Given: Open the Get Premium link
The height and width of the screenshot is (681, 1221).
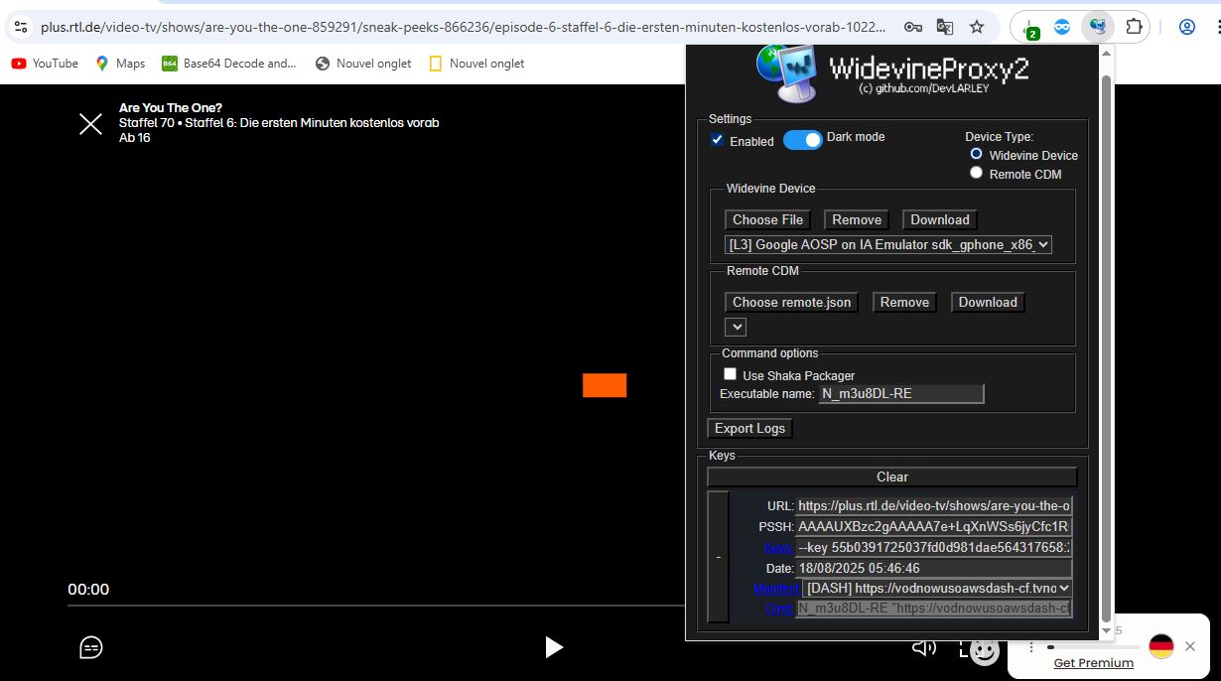Looking at the screenshot, I should [x=1093, y=663].
